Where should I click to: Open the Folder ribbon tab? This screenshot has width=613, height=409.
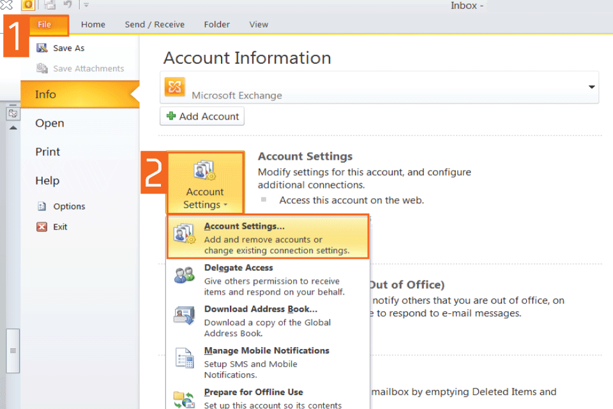[216, 24]
